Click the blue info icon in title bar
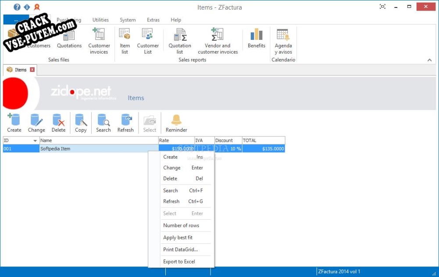This screenshot has width=439, height=277. point(27,7)
